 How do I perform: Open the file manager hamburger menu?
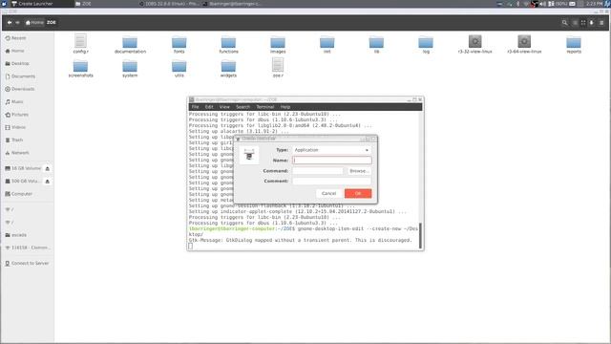(601, 23)
